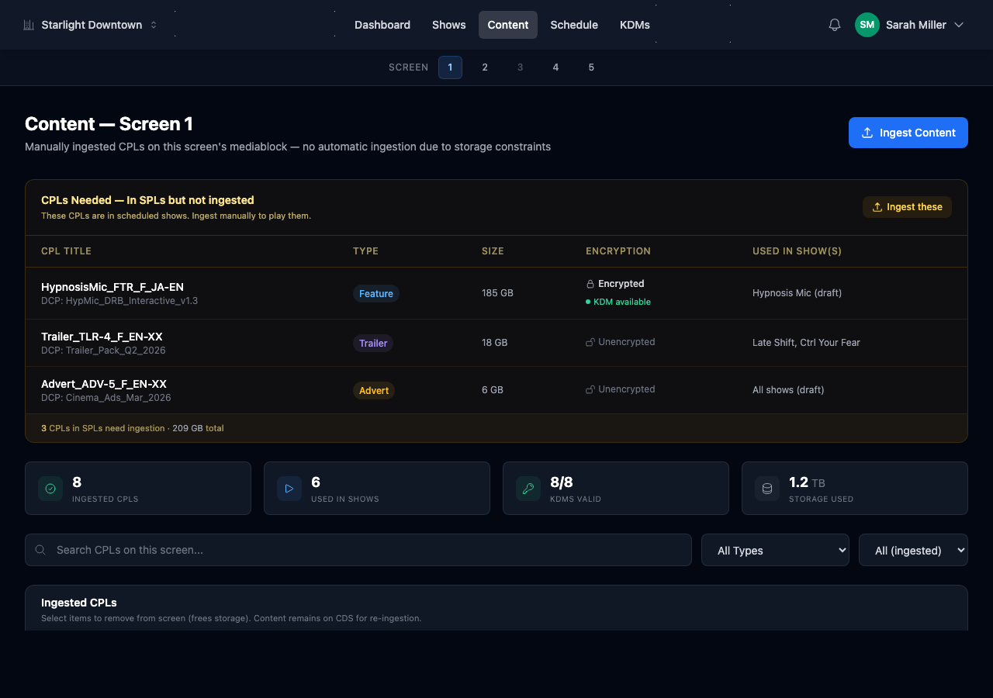Expand the Starlight Downtown venue selector
Screen dimensions: 993x698
(x=92, y=25)
